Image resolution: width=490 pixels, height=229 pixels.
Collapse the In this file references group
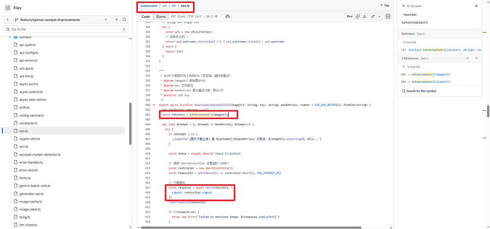[404, 67]
